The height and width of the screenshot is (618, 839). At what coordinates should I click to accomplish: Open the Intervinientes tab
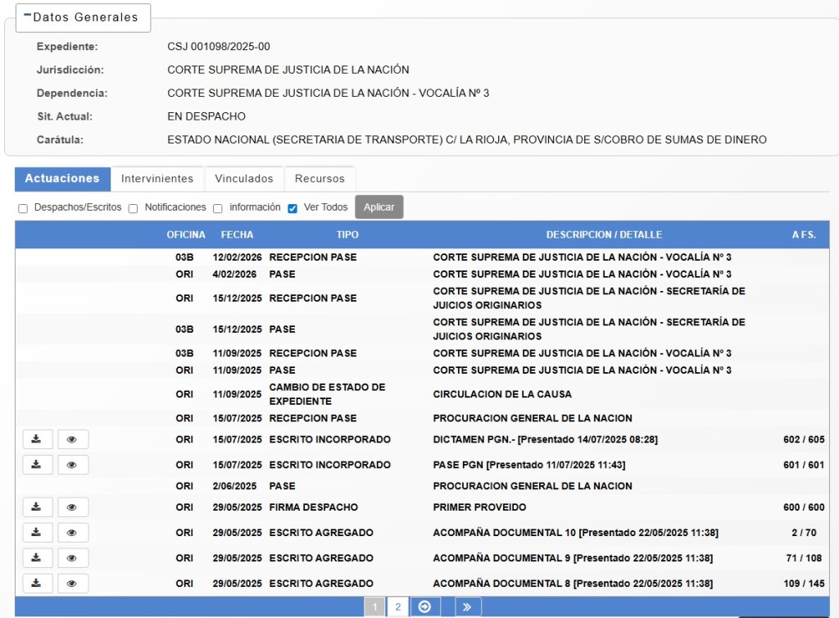point(157,179)
